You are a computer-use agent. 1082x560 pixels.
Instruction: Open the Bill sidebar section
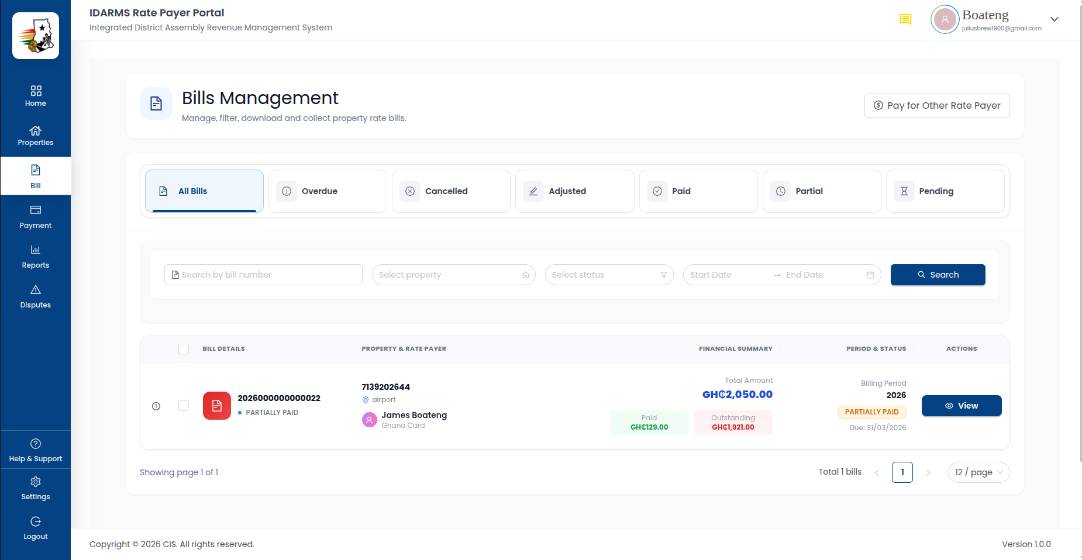coord(35,176)
